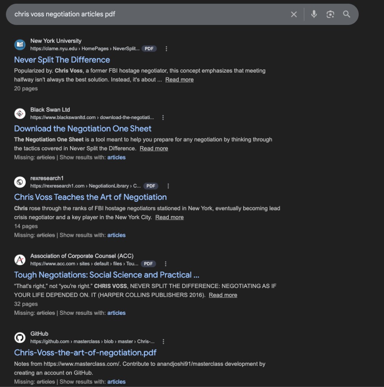Click the magnifying glass search icon
This screenshot has width=384, height=387.
point(347,14)
